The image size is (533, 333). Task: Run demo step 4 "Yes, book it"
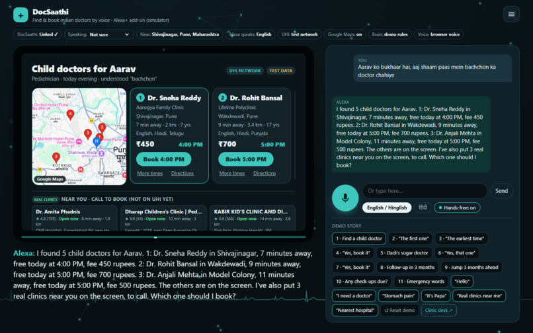pos(353,253)
